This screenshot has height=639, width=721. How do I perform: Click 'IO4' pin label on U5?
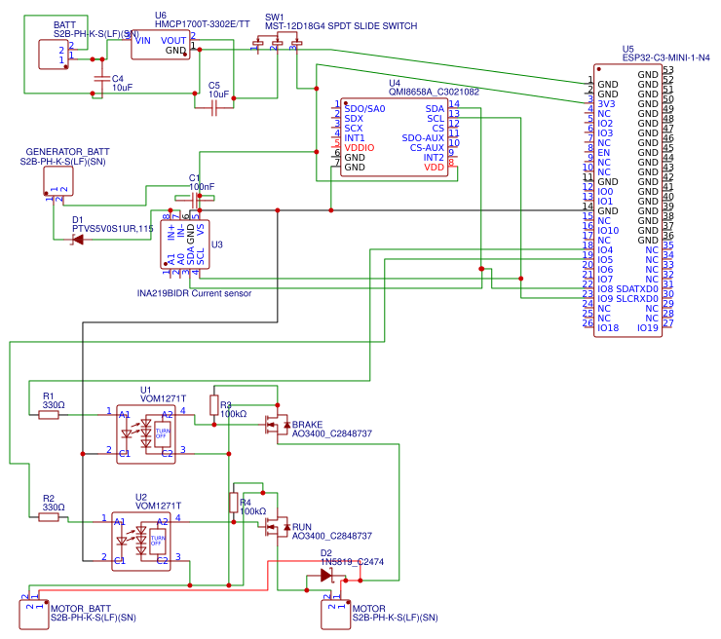[x=605, y=249]
